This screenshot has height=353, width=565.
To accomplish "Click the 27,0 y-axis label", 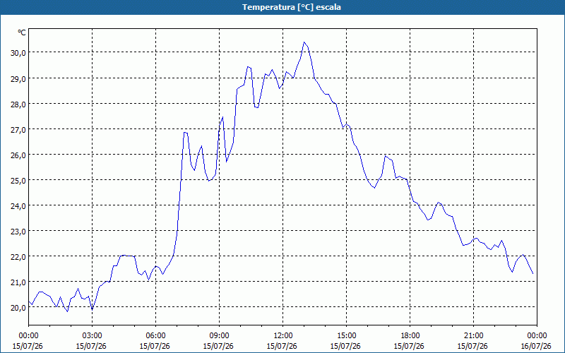I will coord(18,130).
